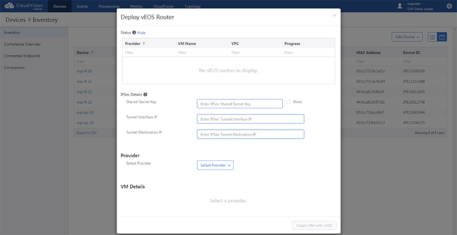
Task: Open the Events tab
Action: click(82, 6)
